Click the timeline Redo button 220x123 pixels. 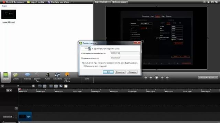point(45,86)
